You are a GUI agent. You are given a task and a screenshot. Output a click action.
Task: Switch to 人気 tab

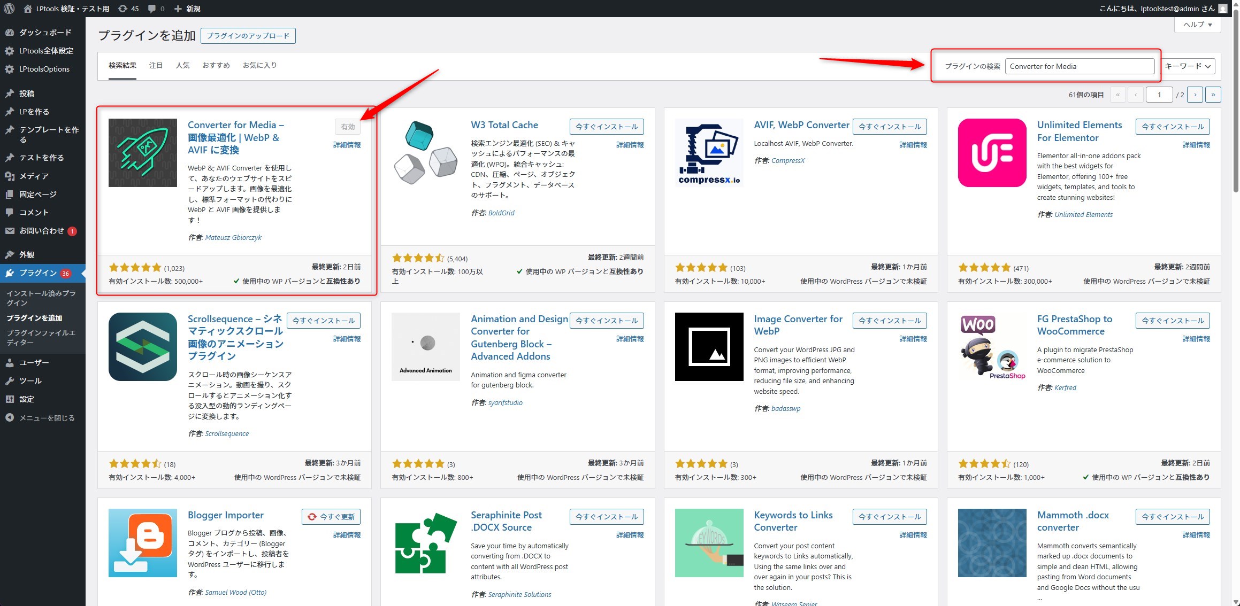pyautogui.click(x=182, y=65)
